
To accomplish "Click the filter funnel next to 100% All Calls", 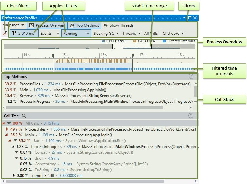I will [9, 123].
